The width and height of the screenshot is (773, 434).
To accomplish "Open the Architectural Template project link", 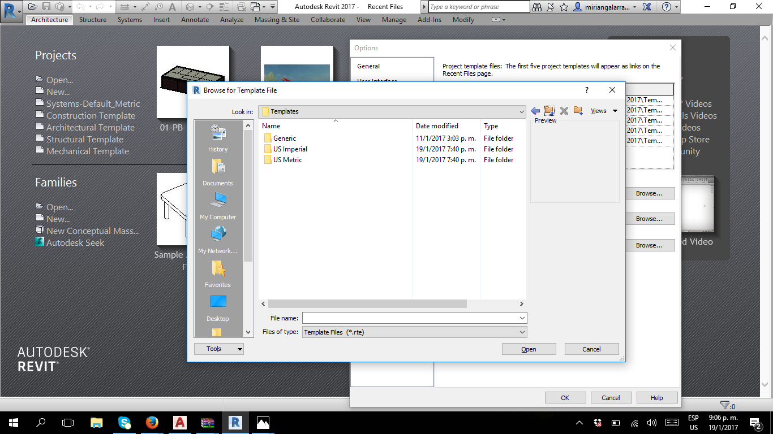I will point(90,127).
